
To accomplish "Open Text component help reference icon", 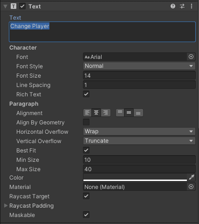I will pos(173,6).
